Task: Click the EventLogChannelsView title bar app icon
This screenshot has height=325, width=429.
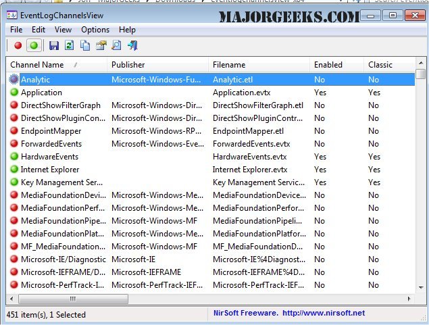Action: pos(11,15)
